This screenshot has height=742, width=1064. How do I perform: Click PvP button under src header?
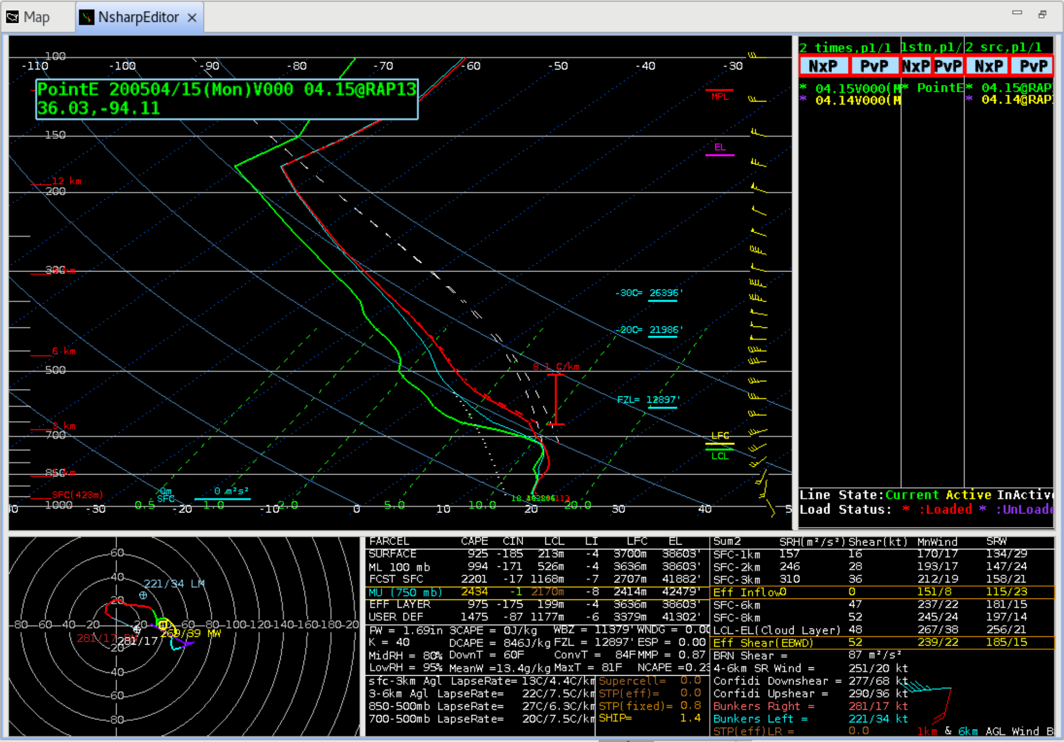point(1033,66)
